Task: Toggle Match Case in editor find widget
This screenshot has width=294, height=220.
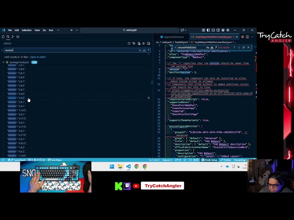Action: [208, 48]
